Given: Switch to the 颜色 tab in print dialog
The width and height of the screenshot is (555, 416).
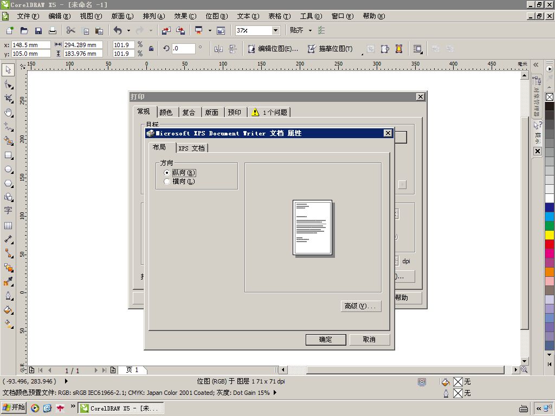Looking at the screenshot, I should 166,113.
